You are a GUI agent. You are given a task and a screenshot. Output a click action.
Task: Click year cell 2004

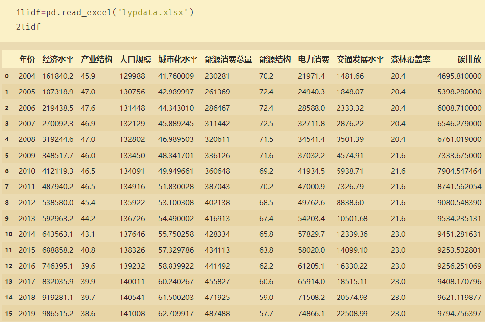[x=27, y=76]
